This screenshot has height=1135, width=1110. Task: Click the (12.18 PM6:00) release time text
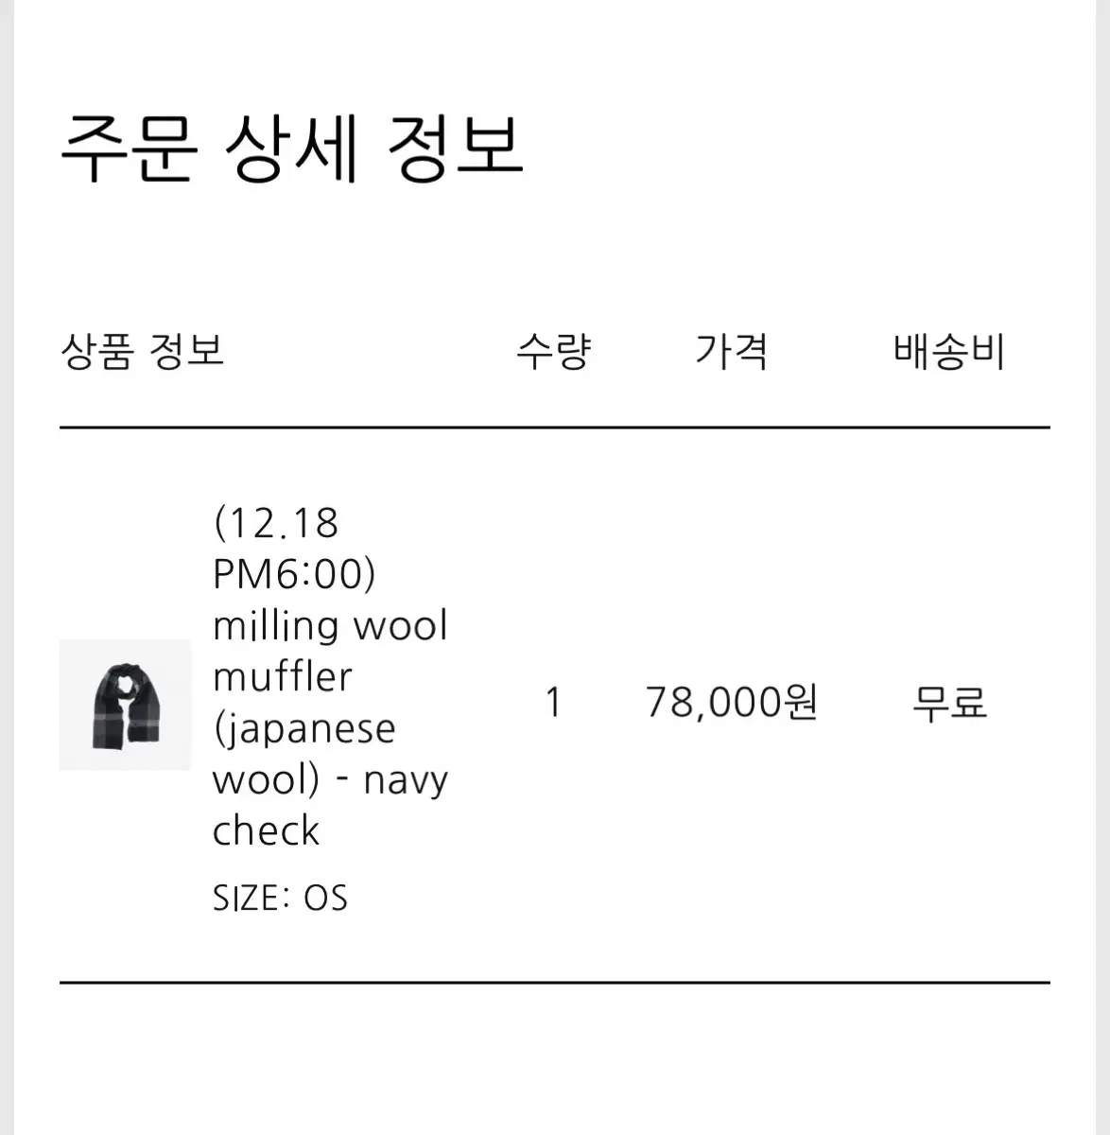click(x=294, y=549)
